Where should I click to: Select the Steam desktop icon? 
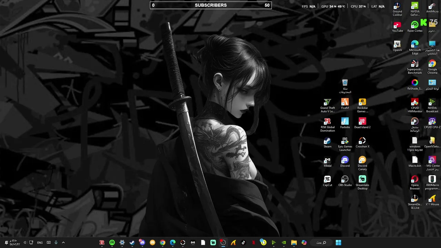pyautogui.click(x=327, y=142)
